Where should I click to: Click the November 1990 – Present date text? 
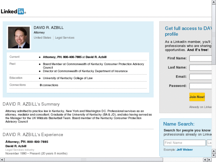pos(36,153)
